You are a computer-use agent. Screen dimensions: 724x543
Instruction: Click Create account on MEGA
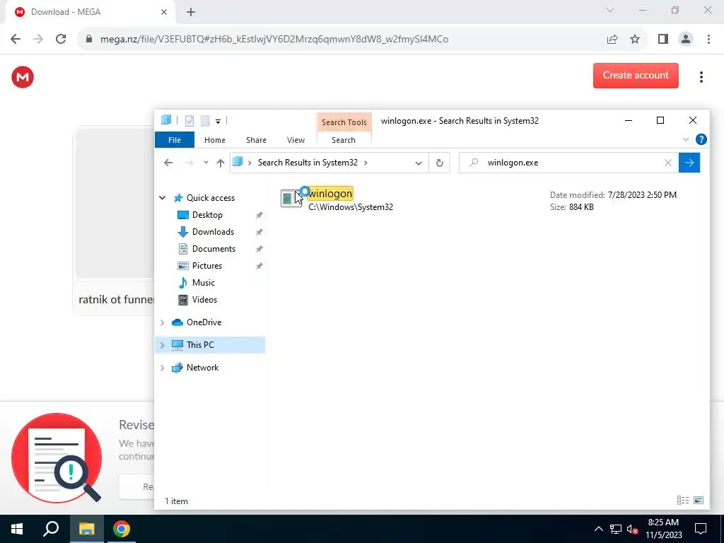coord(636,75)
